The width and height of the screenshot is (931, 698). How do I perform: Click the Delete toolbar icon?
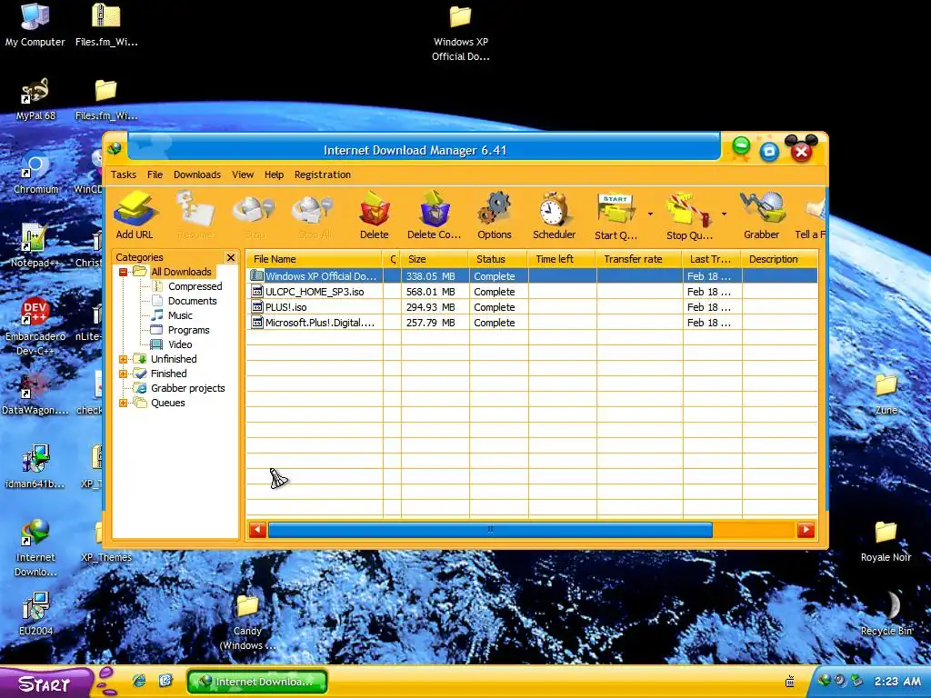pos(374,214)
